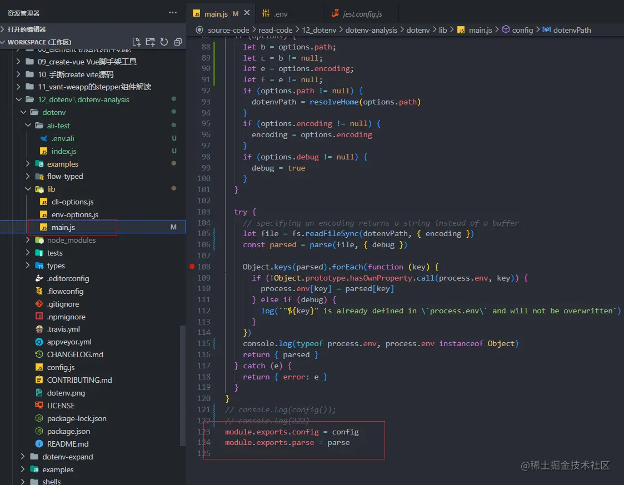Screen dimensions: 624x485
Task: Click the New File icon in the workspace header
Action: (136, 42)
